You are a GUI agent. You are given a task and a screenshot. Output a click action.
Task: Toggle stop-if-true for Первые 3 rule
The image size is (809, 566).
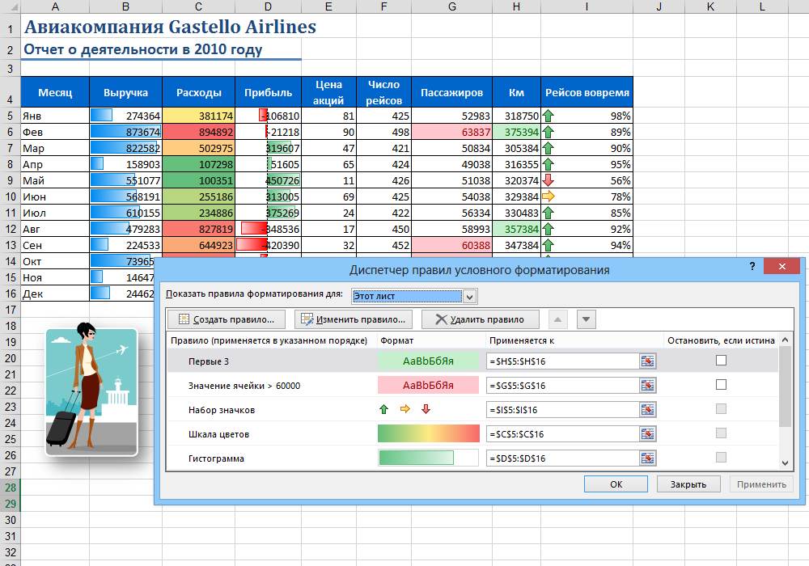(722, 361)
